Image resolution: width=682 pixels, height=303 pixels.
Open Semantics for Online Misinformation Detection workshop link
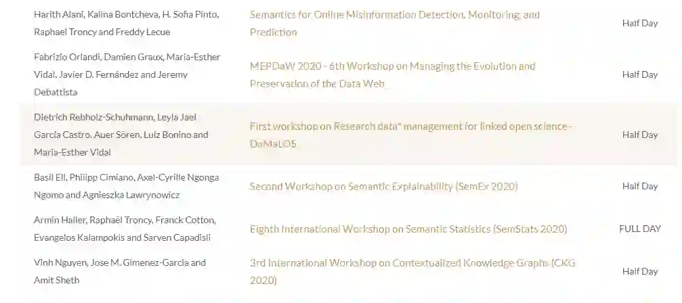(394, 14)
